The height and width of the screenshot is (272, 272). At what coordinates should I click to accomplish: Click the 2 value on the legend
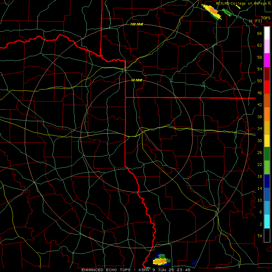(261, 224)
